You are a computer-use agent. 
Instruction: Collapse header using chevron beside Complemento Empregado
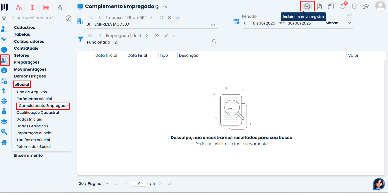(x=165, y=7)
